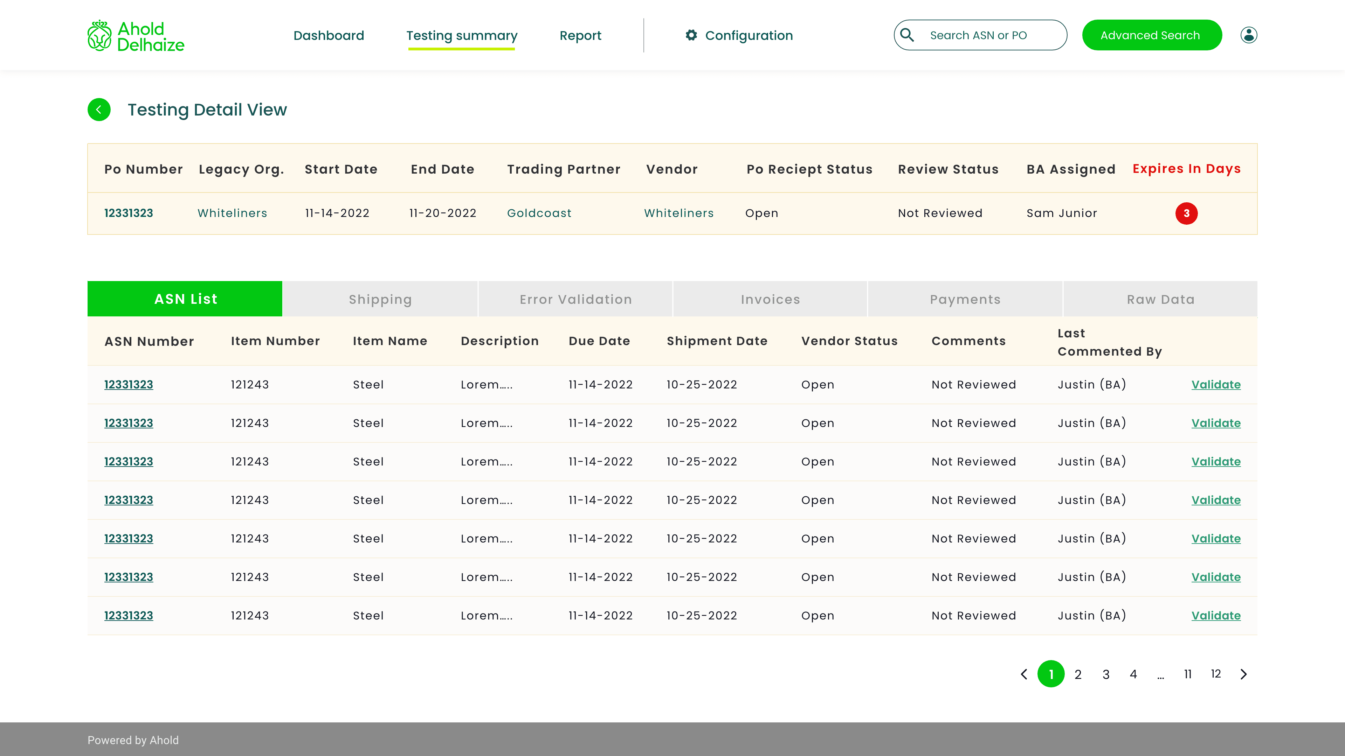Open the user profile icon
This screenshot has height=756, width=1345.
click(x=1248, y=35)
